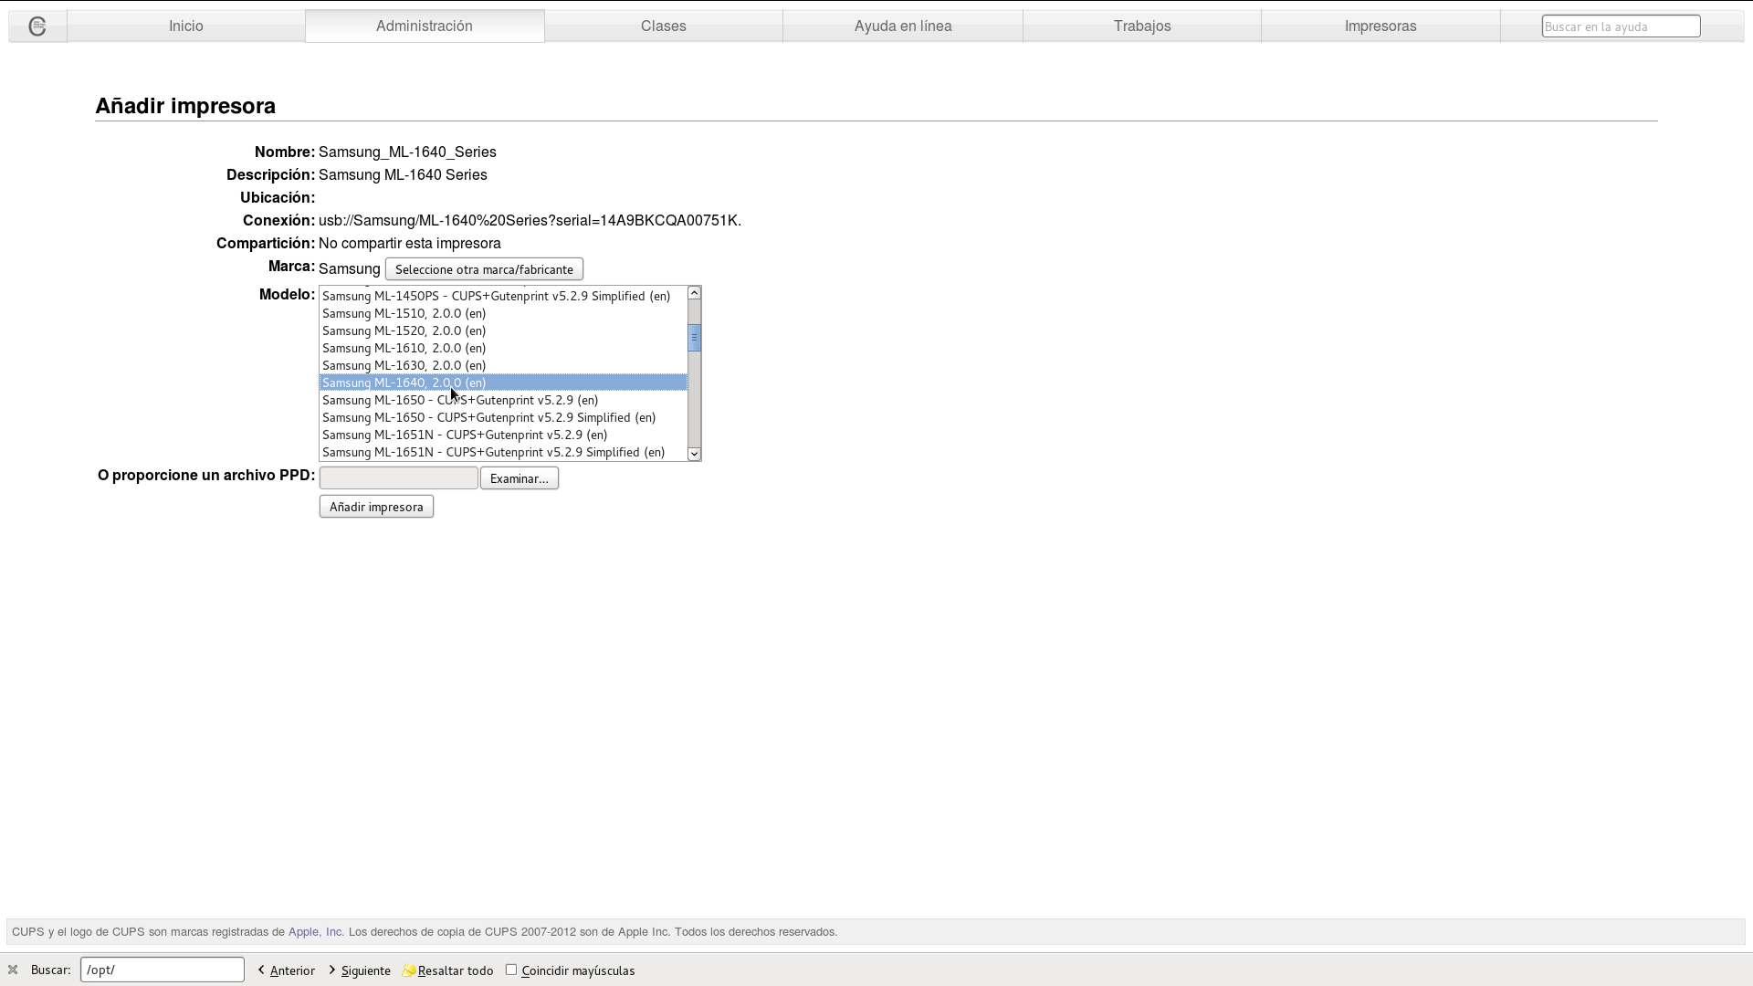Enable Coincidir mayúsculas checkbox
The width and height of the screenshot is (1753, 986).
tap(511, 970)
